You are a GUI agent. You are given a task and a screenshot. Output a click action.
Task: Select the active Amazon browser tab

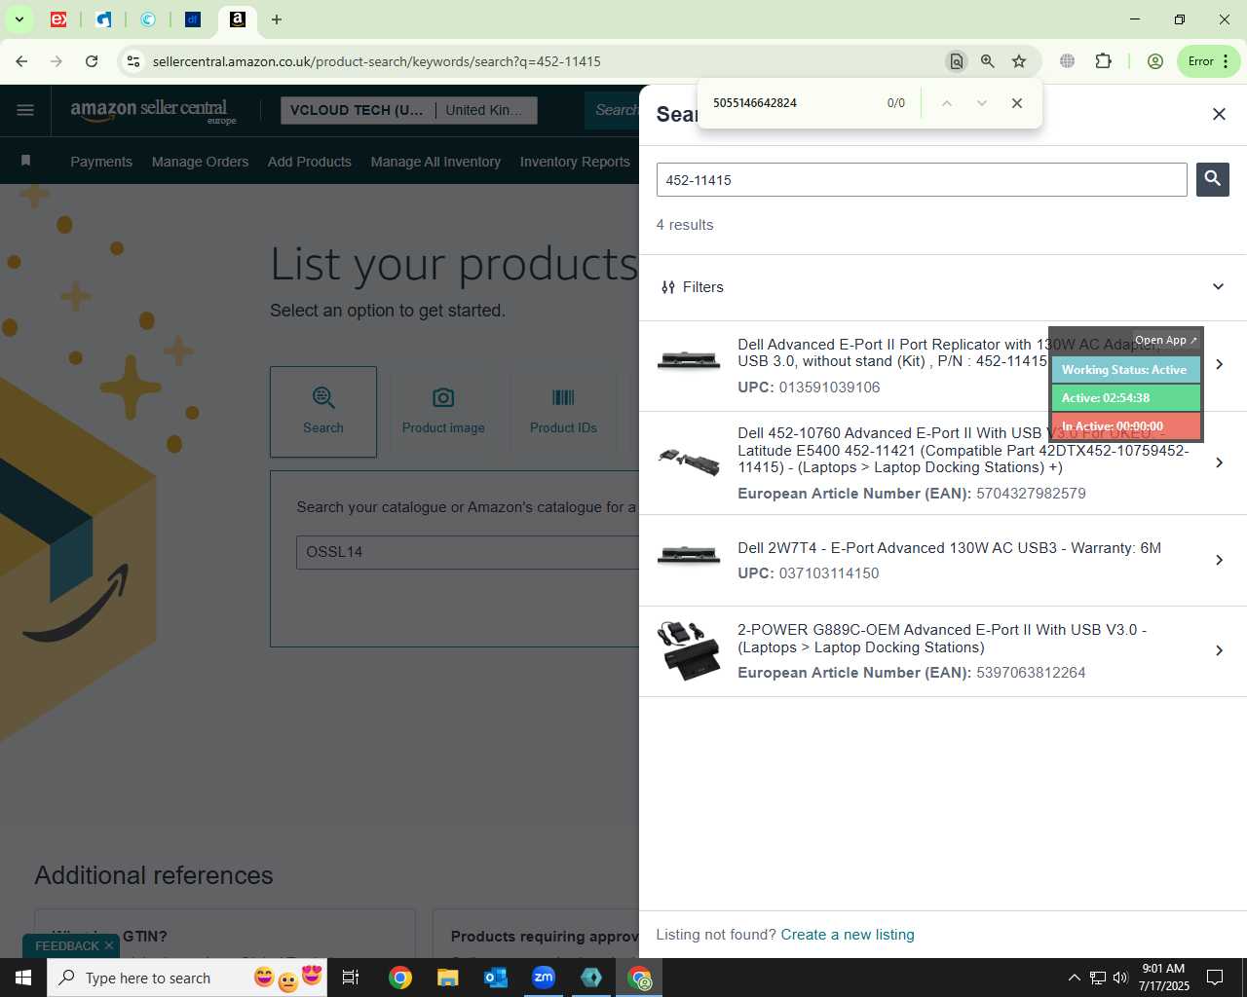coord(238,19)
